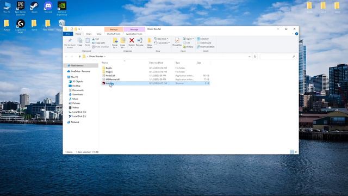The width and height of the screenshot is (348, 196).
Task: Expand the address bar history dropdown
Action: tap(250, 57)
